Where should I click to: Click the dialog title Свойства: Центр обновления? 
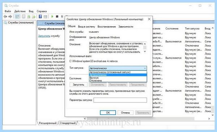105,19
